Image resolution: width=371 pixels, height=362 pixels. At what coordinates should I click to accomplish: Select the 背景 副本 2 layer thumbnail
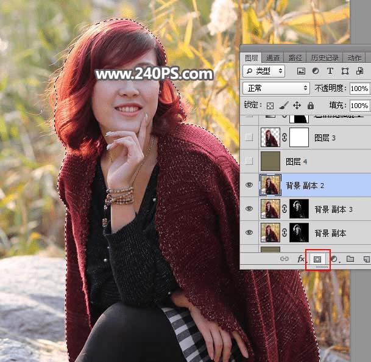(270, 185)
